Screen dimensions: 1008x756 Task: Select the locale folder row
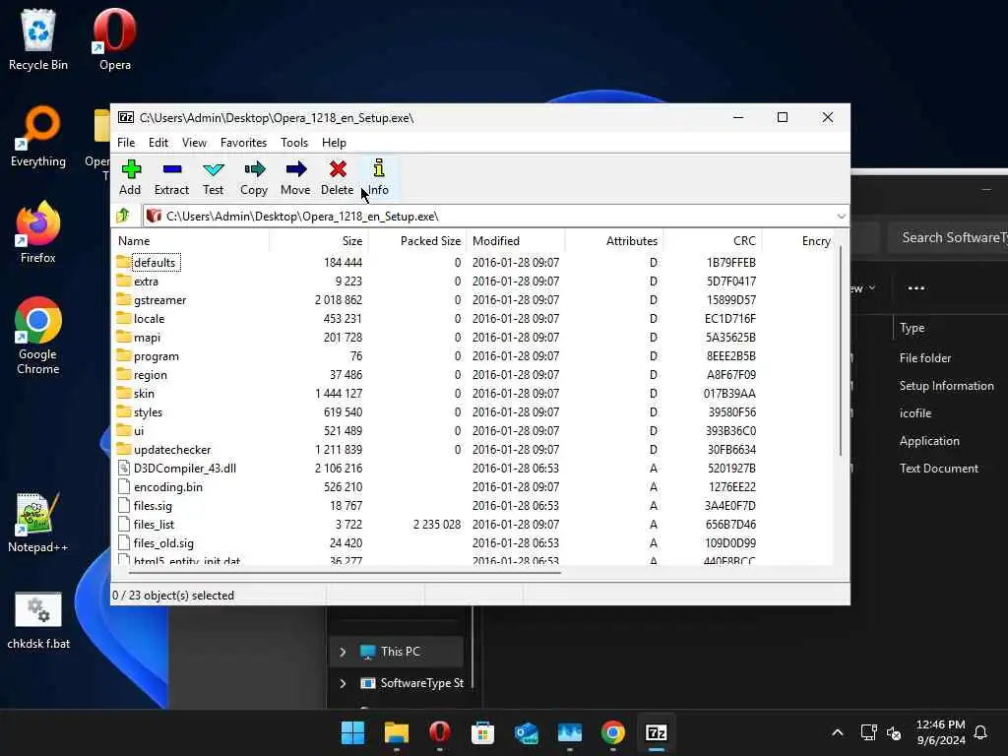click(x=472, y=318)
